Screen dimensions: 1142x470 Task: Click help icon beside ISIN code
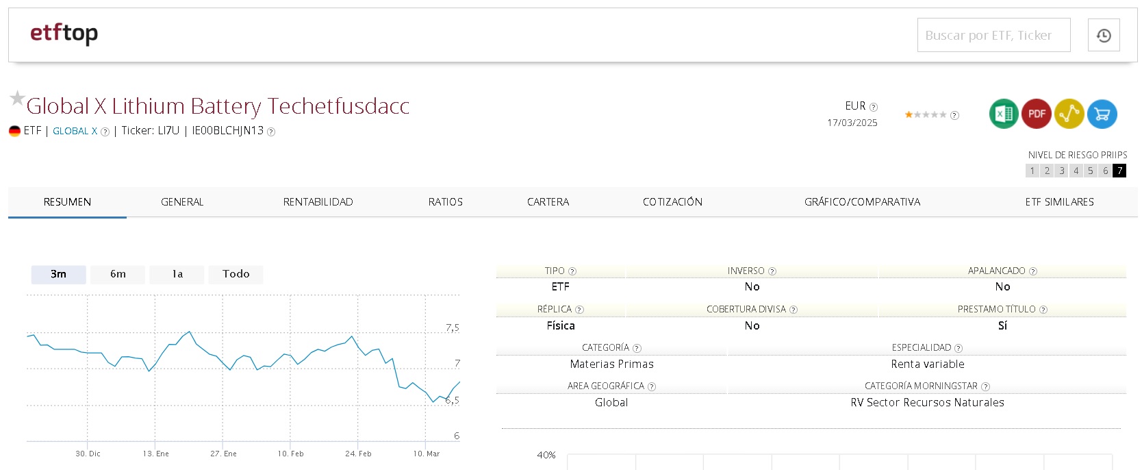click(271, 132)
